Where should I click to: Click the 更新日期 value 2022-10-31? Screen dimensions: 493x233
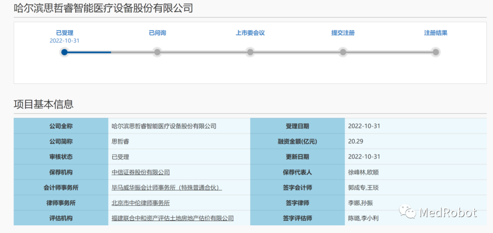[x=364, y=157]
